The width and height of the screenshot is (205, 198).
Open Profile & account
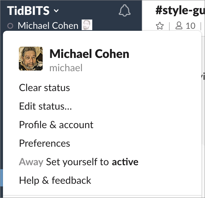56,125
